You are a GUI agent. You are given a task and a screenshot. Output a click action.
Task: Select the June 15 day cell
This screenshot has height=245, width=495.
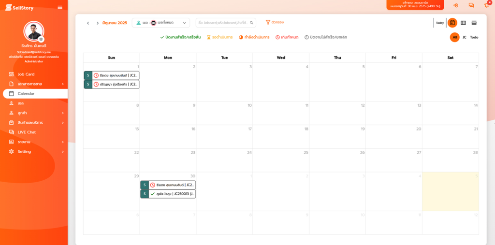[112, 137]
